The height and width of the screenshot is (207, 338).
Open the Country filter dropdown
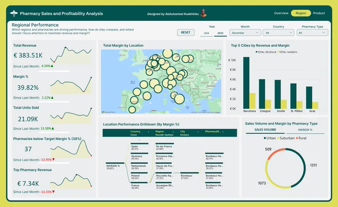[x=278, y=33]
